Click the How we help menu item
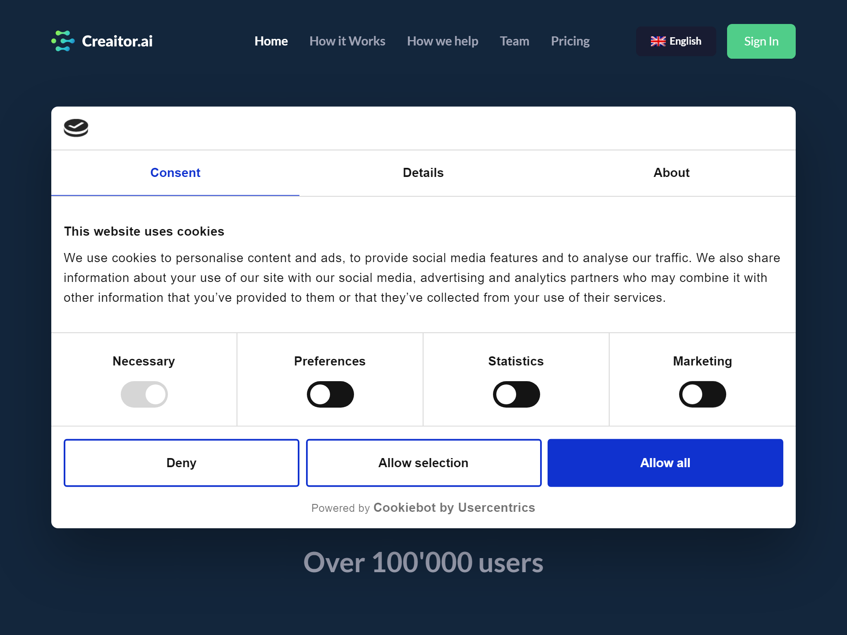This screenshot has height=635, width=847. [442, 41]
